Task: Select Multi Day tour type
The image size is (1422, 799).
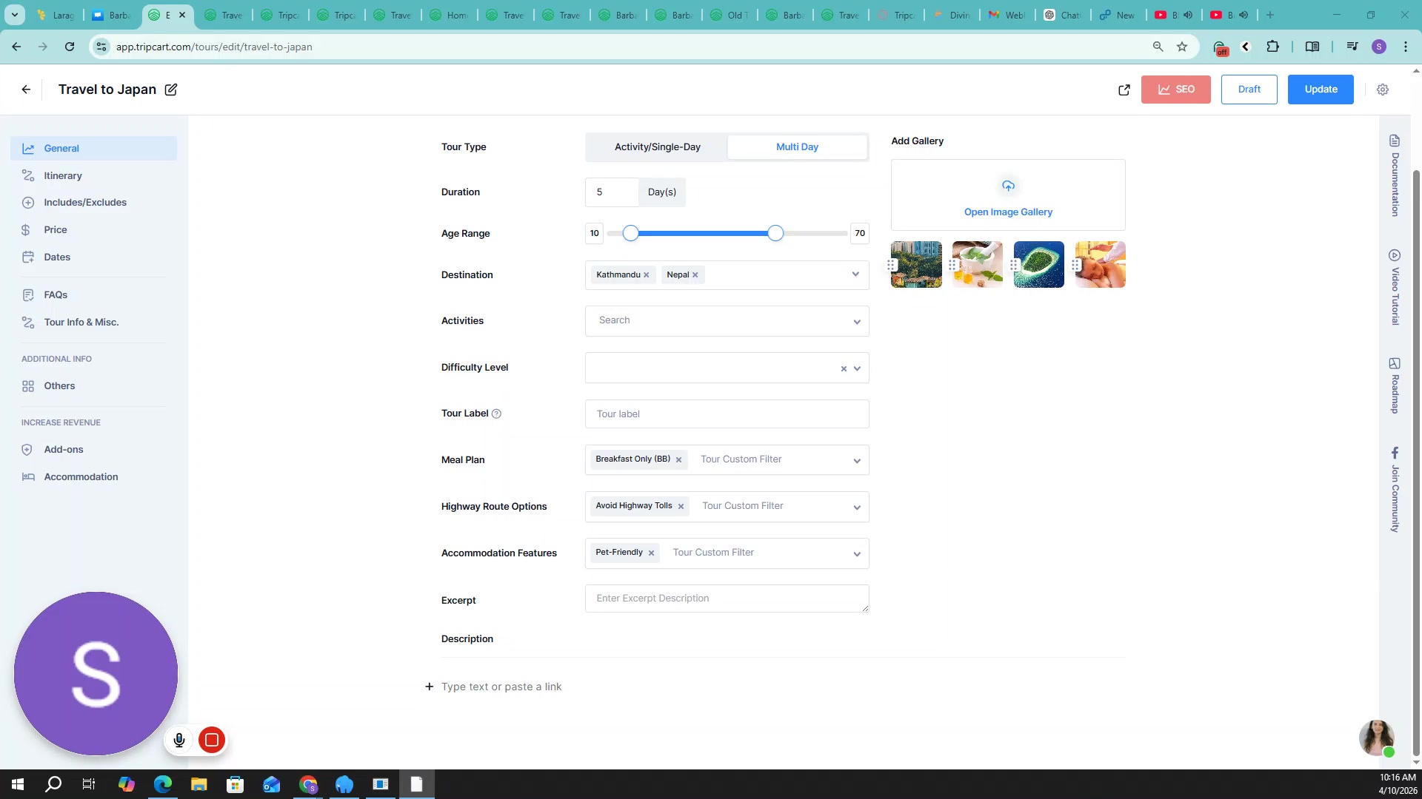Action: 796,147
